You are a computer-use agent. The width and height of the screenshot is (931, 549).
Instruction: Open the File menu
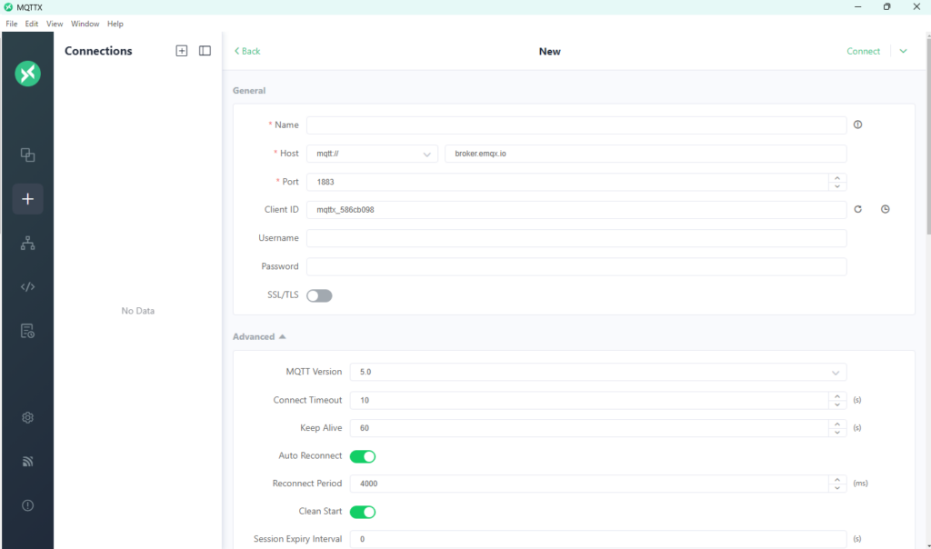(12, 24)
